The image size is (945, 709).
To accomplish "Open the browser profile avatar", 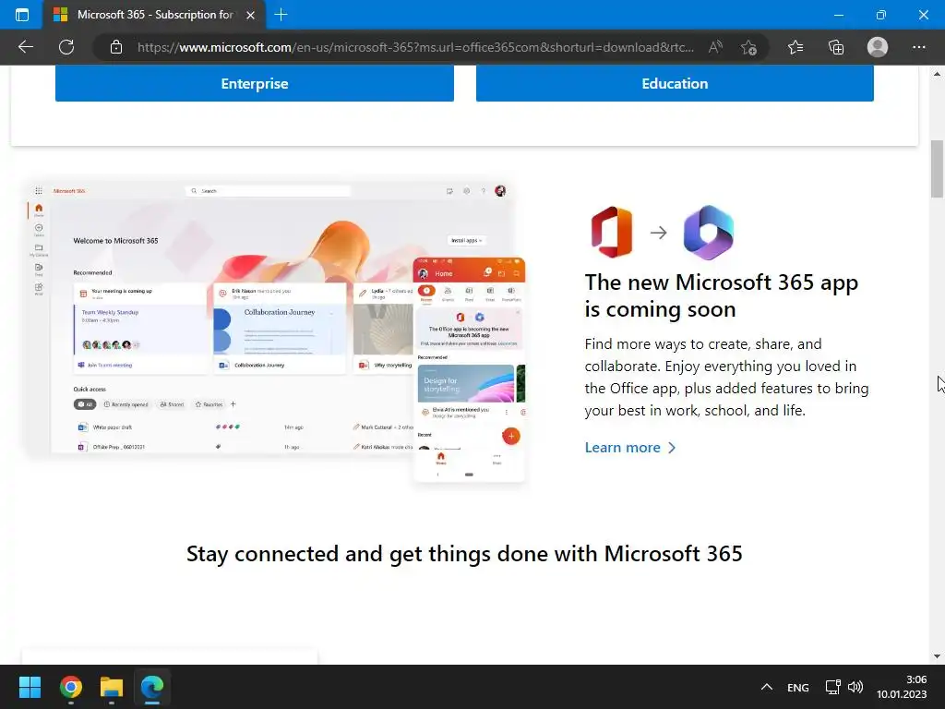I will tap(878, 47).
